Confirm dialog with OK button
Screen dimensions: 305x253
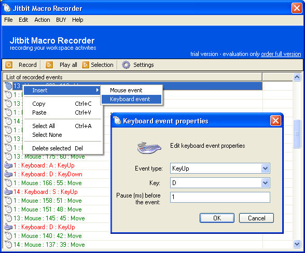point(217,218)
